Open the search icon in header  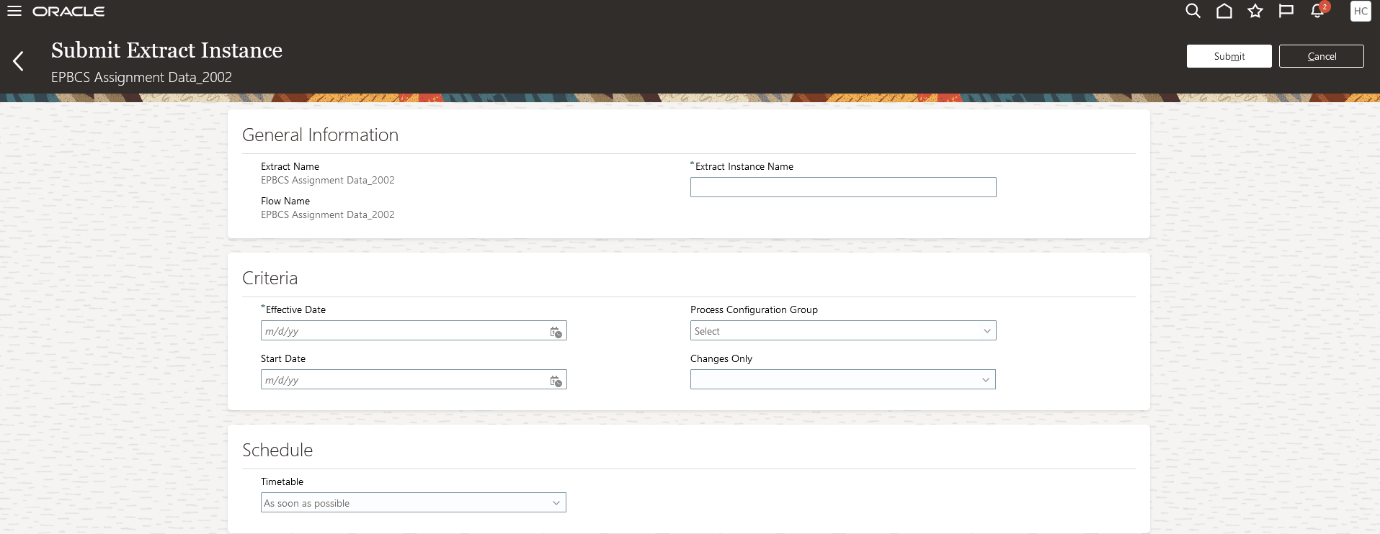coord(1193,11)
